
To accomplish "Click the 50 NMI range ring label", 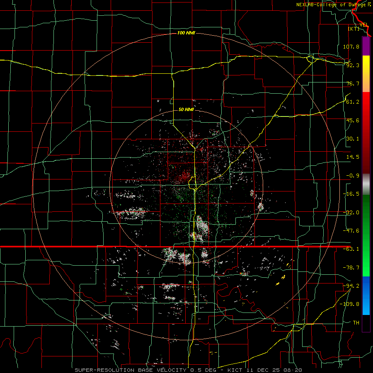I will (x=186, y=109).
